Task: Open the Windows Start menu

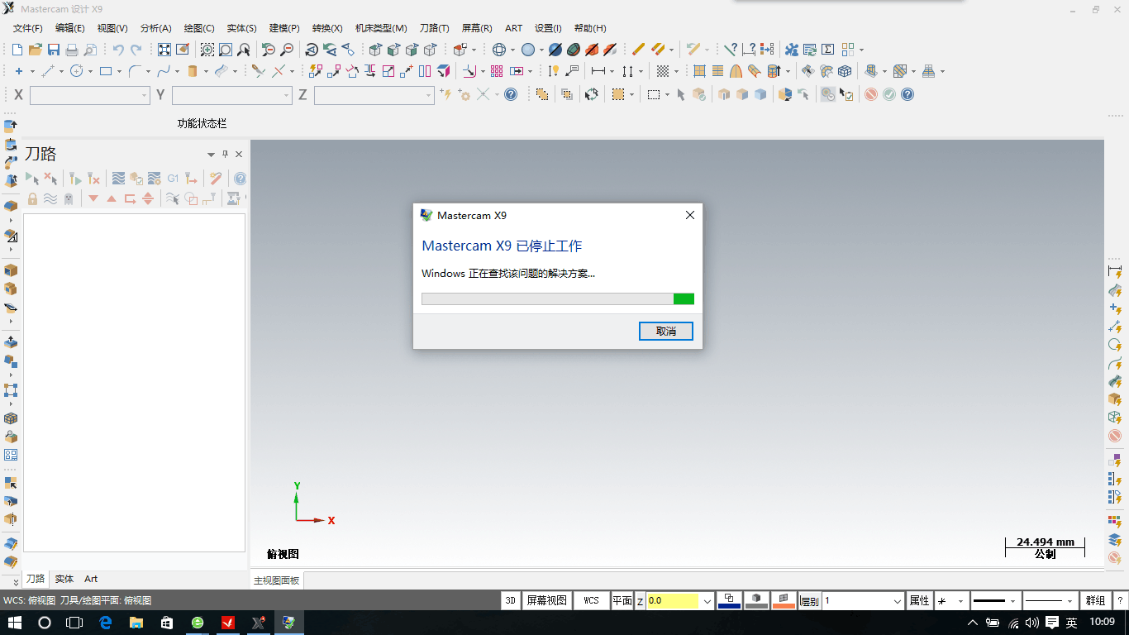Action: (15, 623)
